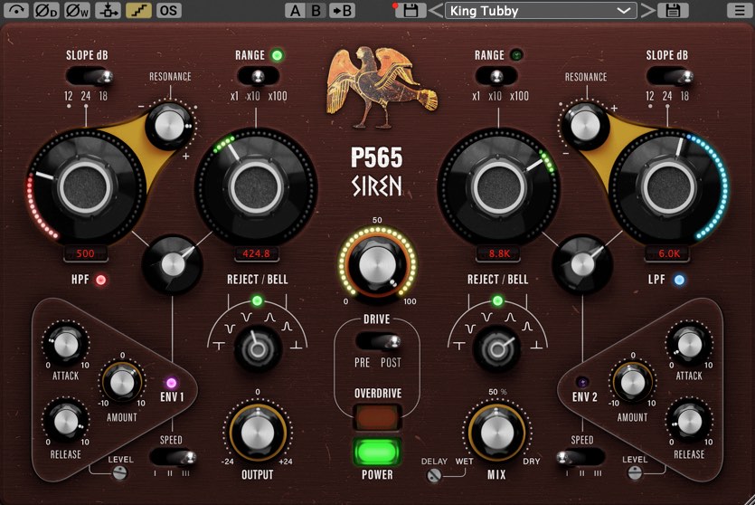Click the OVERDRIVE button
The height and width of the screenshot is (505, 755).
(x=378, y=417)
